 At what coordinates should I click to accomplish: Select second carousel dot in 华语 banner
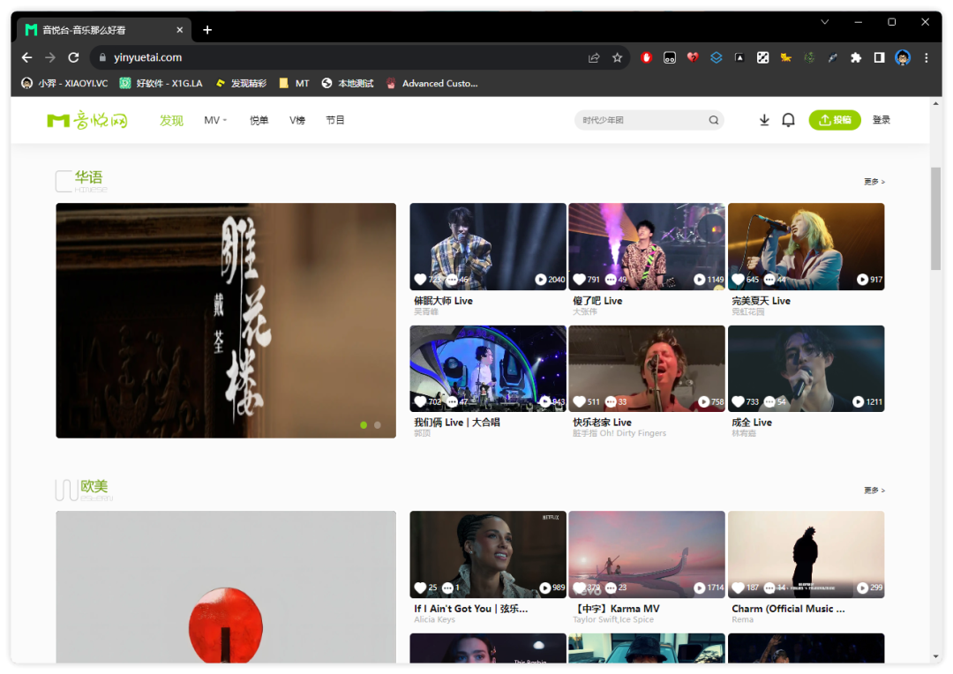(x=378, y=425)
